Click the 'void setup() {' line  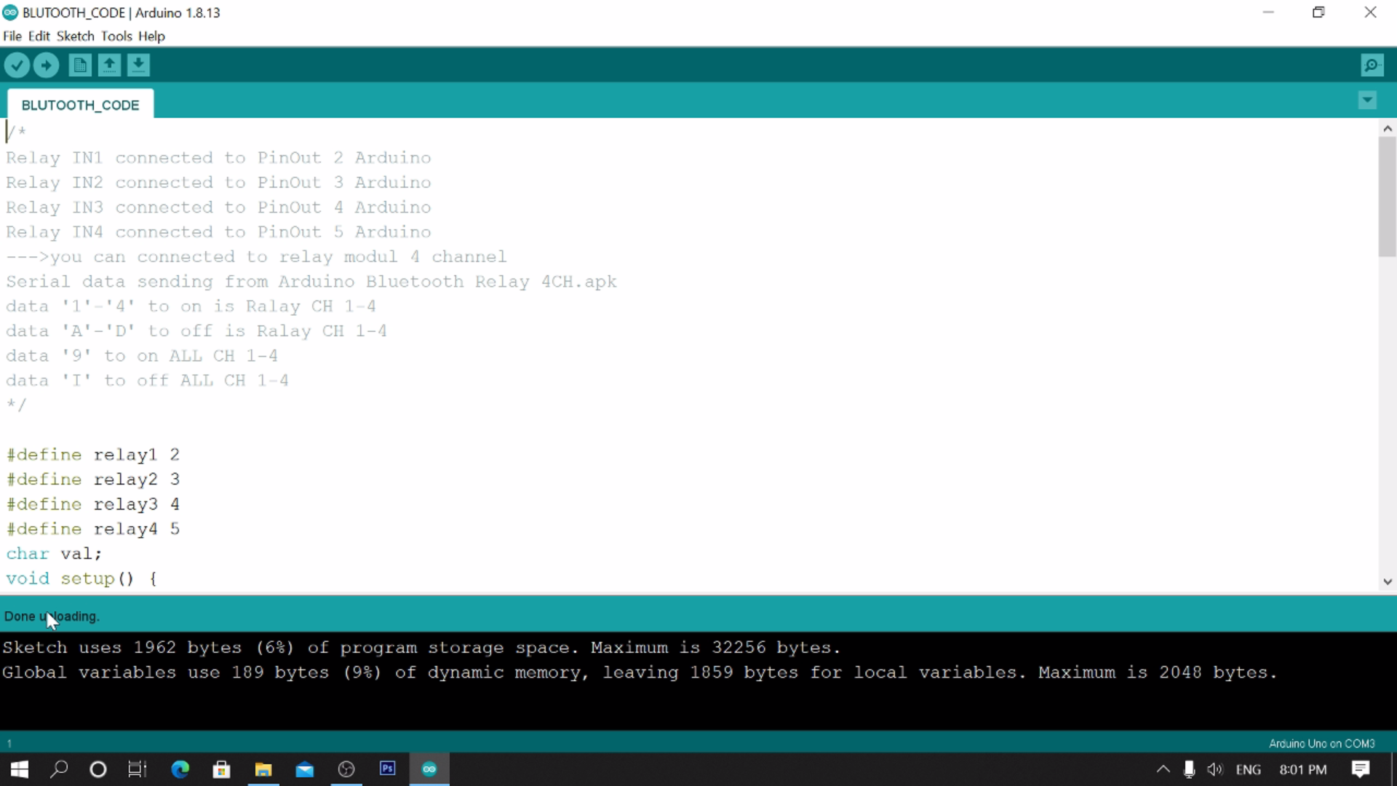[x=81, y=579]
